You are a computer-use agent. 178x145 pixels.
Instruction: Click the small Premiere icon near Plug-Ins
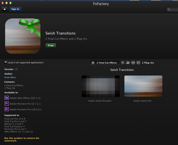[138, 63]
